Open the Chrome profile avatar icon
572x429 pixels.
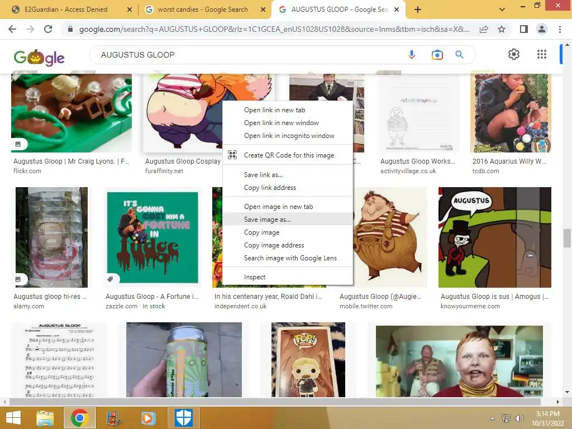click(x=542, y=29)
